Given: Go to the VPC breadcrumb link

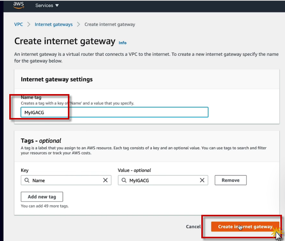Looking at the screenshot, I should (x=19, y=24).
